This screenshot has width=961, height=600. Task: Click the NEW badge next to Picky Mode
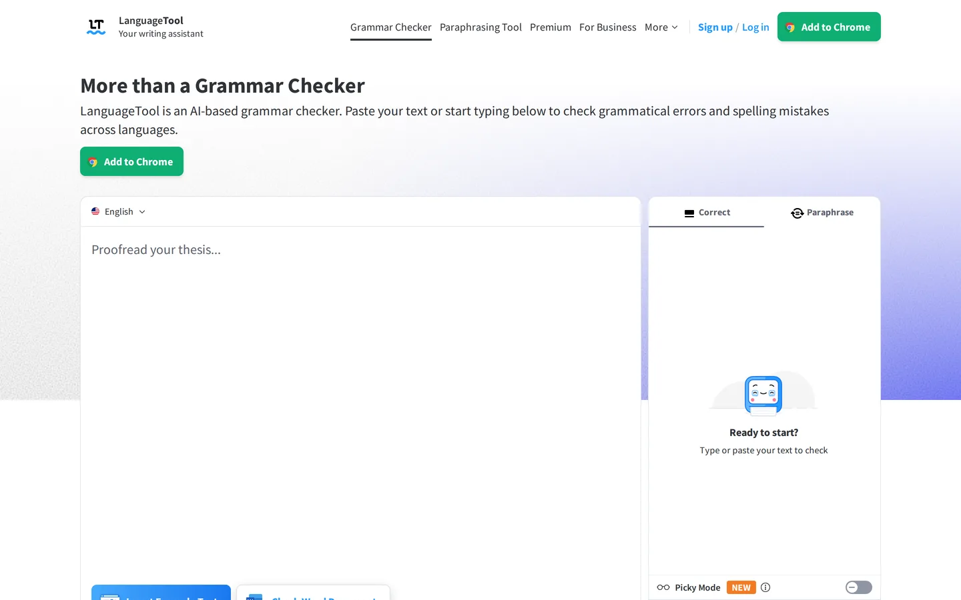741,587
